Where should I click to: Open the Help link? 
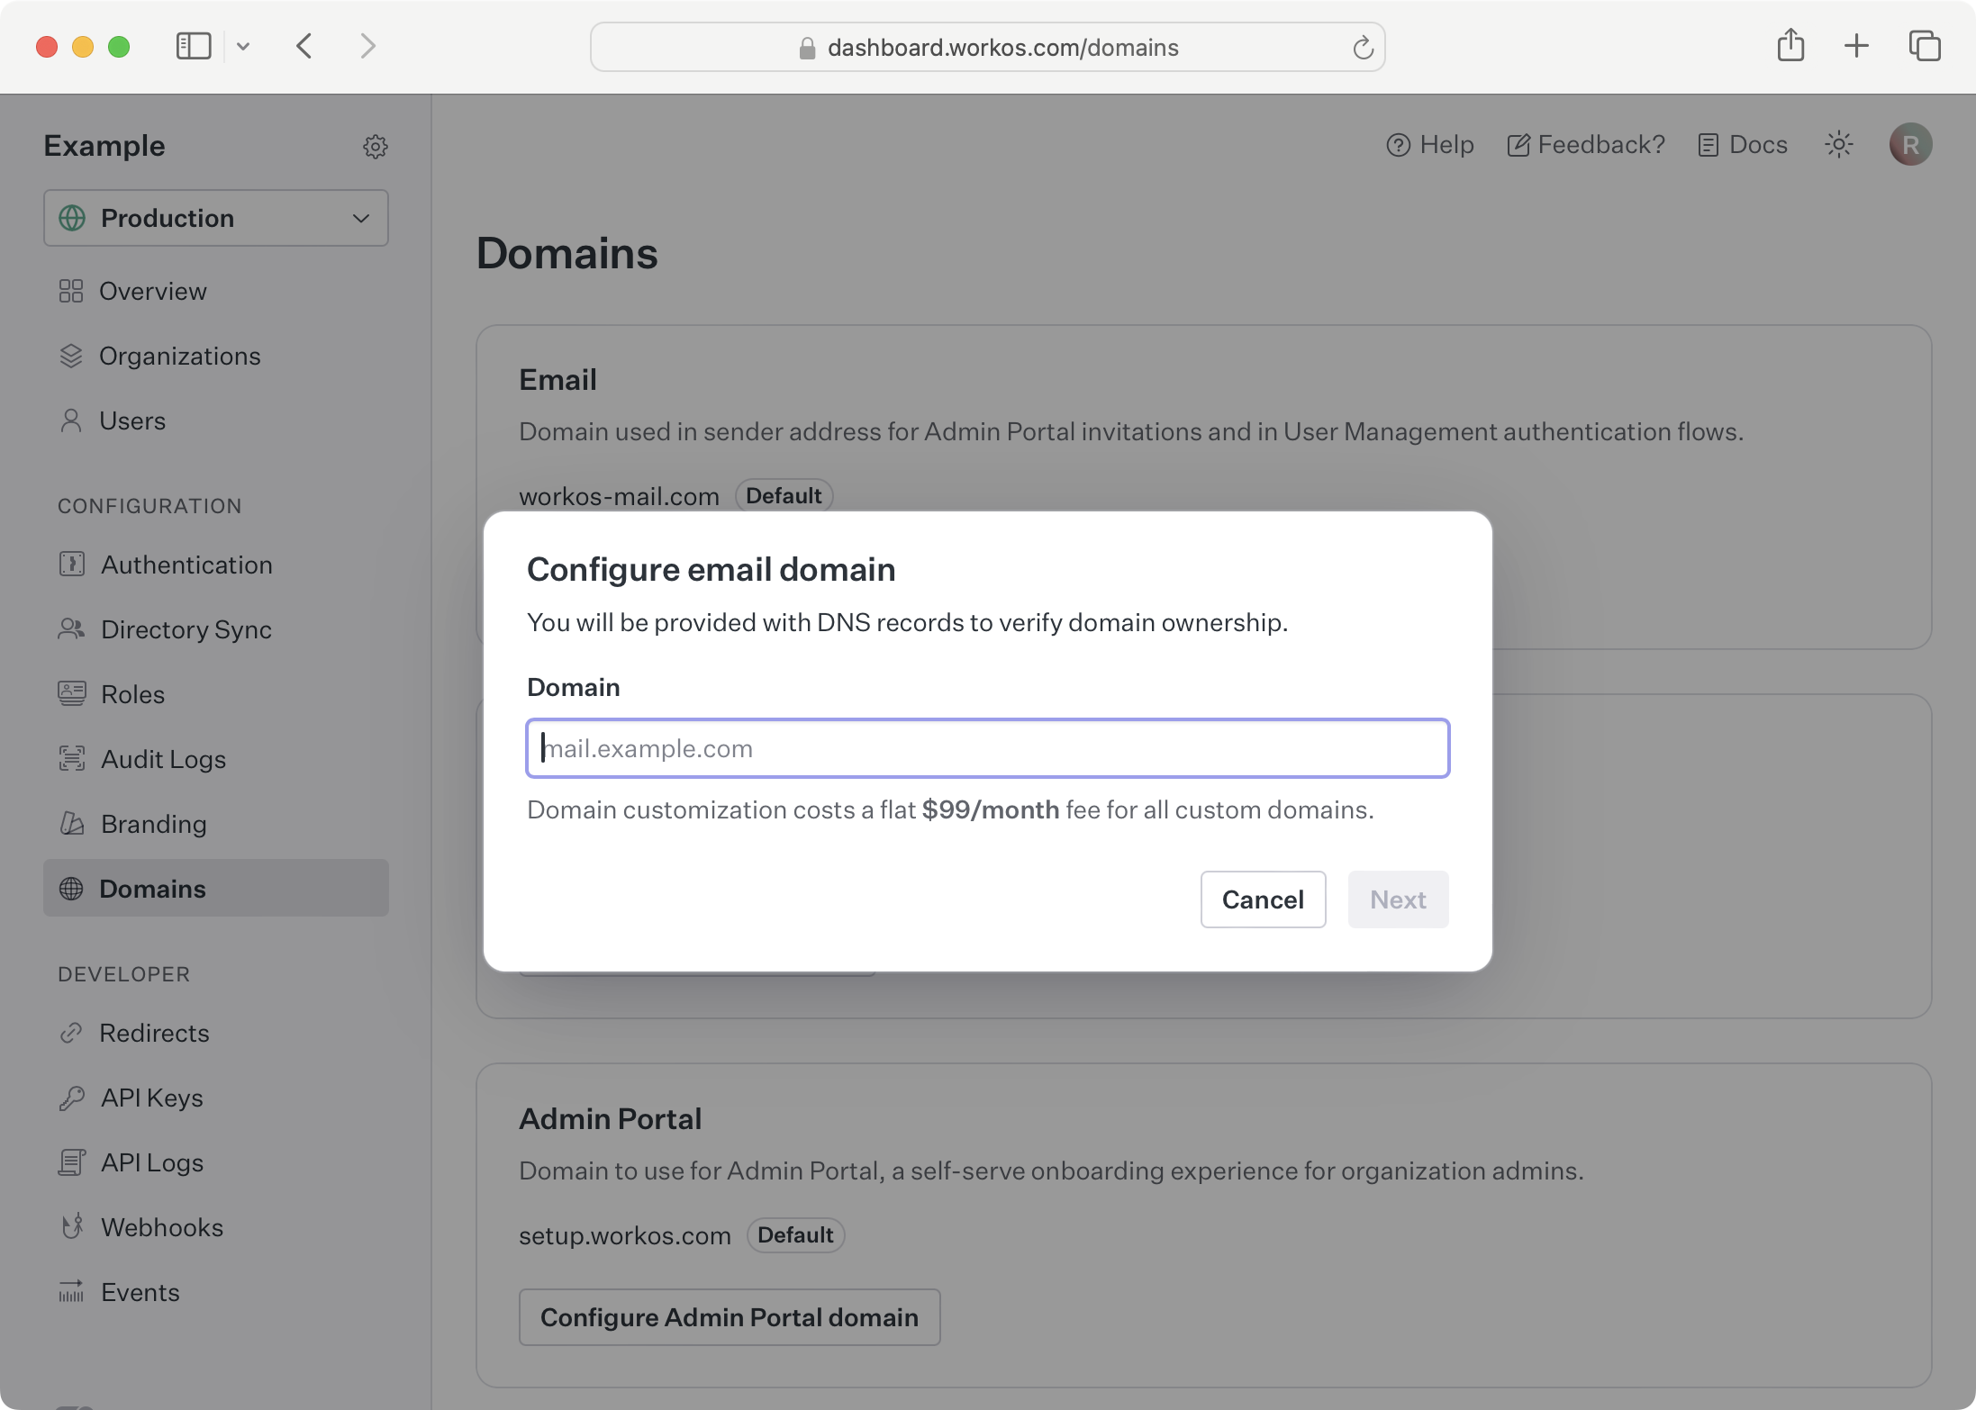(1430, 145)
